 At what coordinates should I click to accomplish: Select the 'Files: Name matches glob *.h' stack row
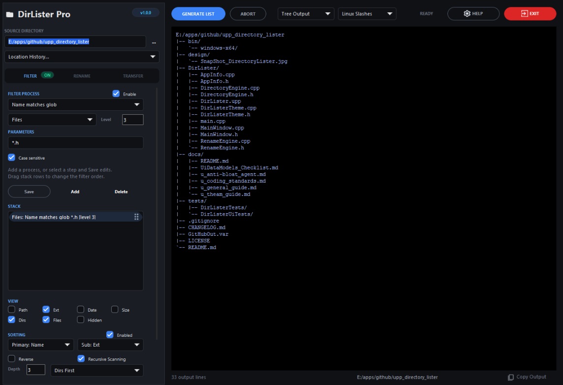(75, 217)
